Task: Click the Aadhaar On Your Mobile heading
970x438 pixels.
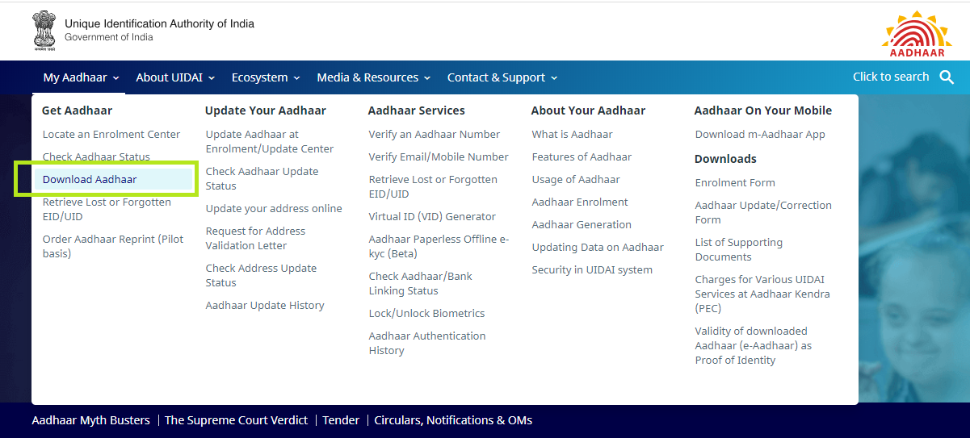Action: click(763, 111)
